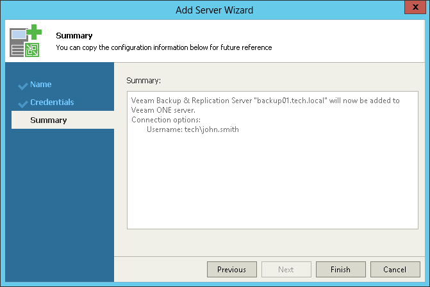Open the Credentials wizard step

tap(52, 102)
